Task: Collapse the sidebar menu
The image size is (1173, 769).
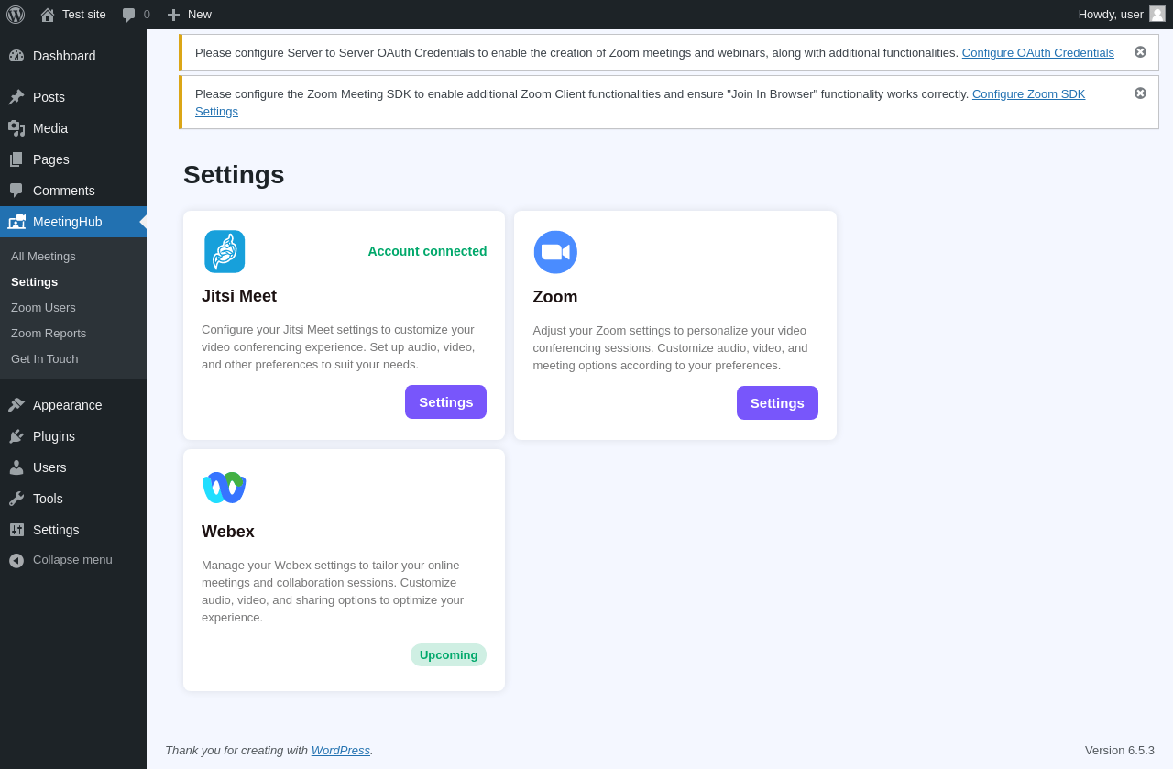Action: [x=60, y=560]
